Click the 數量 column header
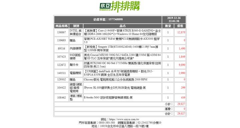Screen dimensions: 240x128 (x=168, y=26)
